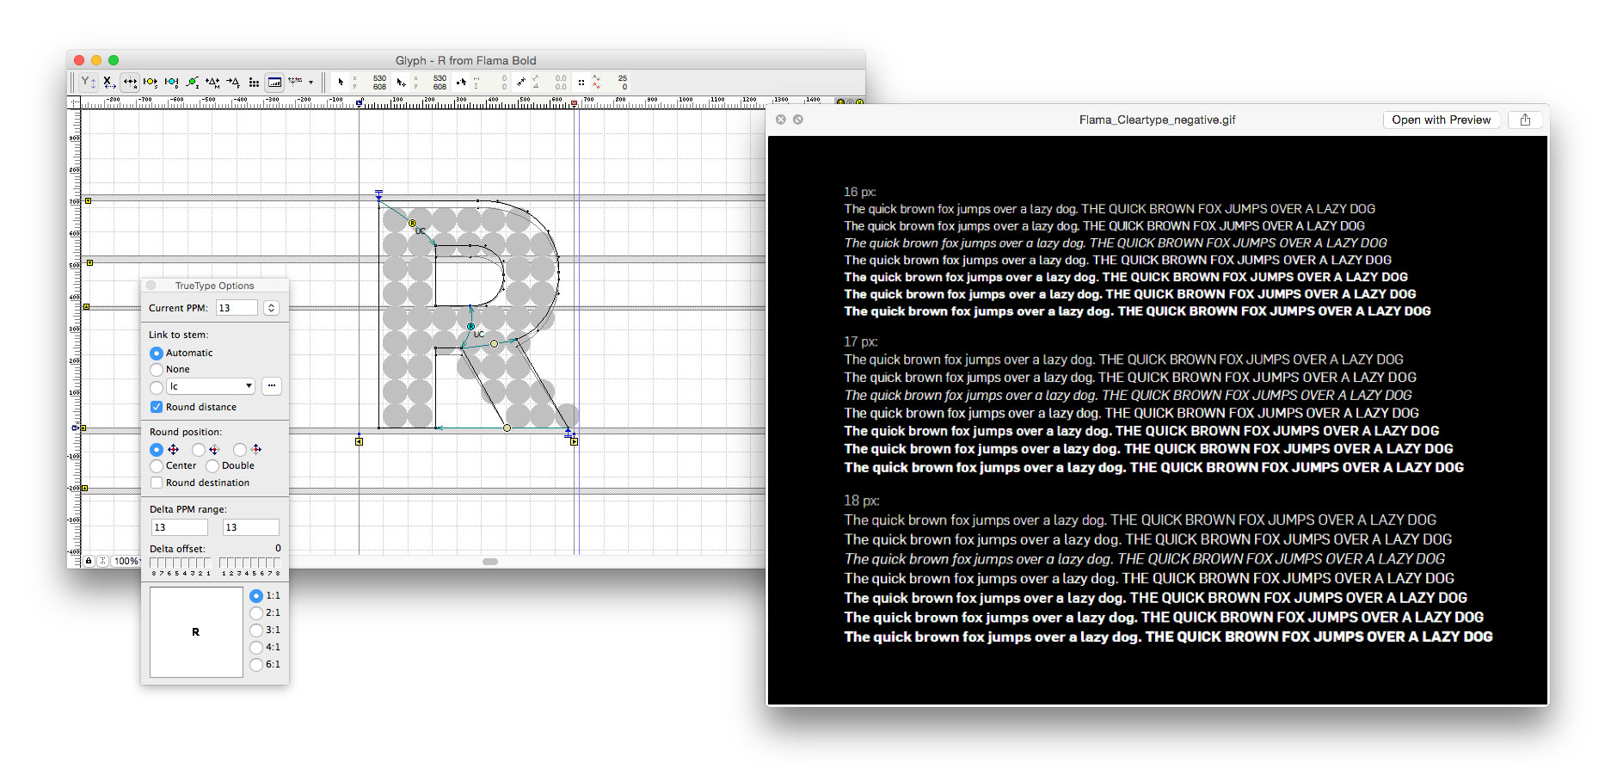The height and width of the screenshot is (769, 1617).
Task: Select the first Round position radio option
Action: [x=157, y=449]
